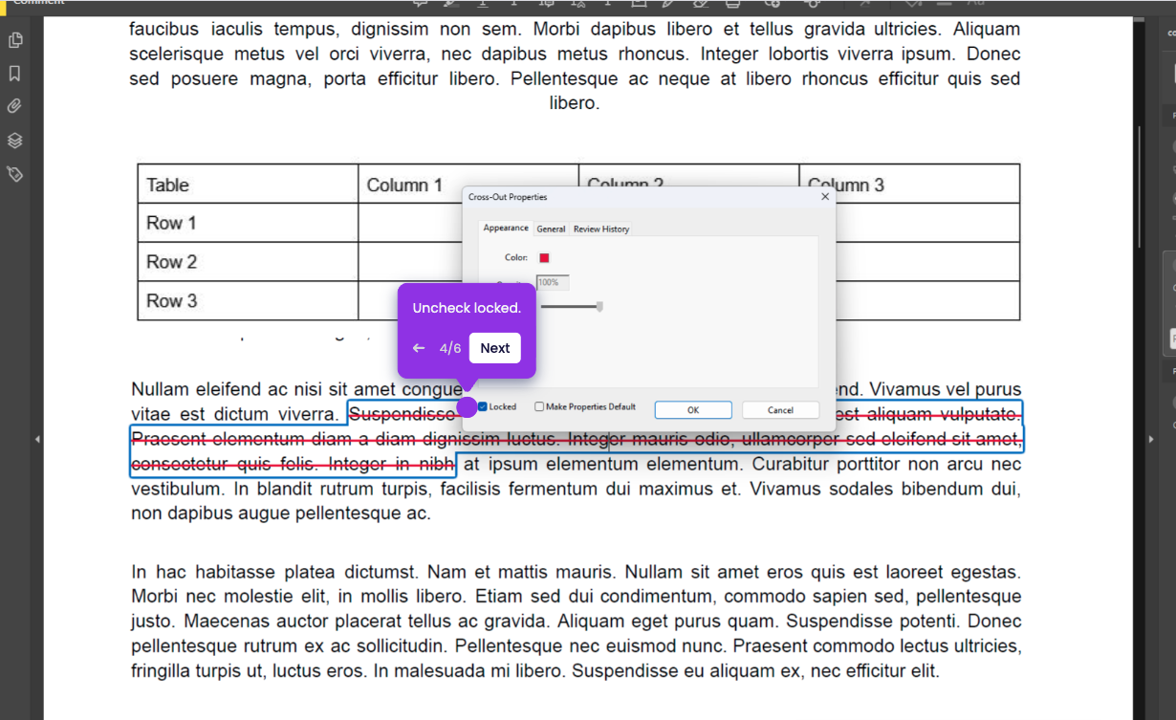Open the Bookmarks panel icon

[x=14, y=74]
